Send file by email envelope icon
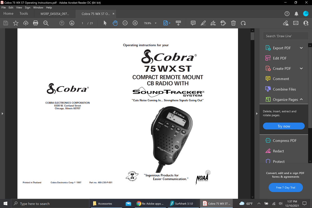Screen dimensions: 312x208 [x=296, y=23]
